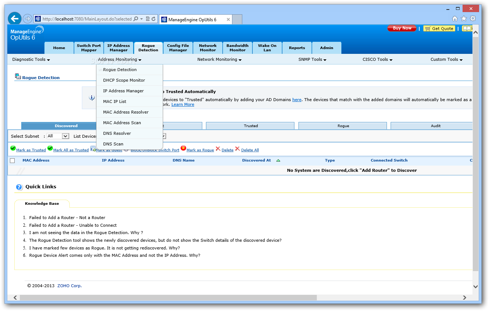Screen dimensions: 489x311
Task: Tick the select-all checkbox in table header
Action: pos(12,160)
